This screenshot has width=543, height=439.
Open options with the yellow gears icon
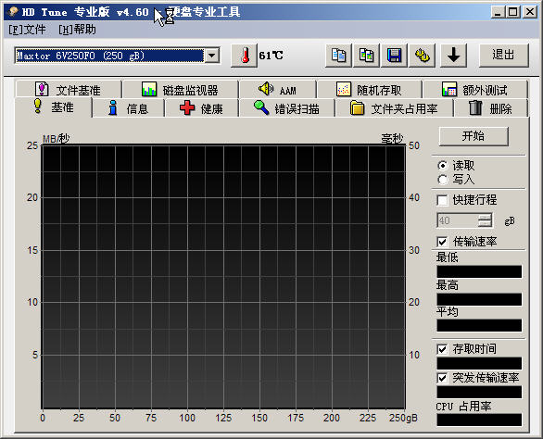(x=423, y=56)
